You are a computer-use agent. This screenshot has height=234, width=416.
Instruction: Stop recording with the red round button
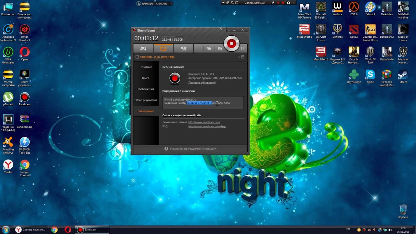[231, 44]
